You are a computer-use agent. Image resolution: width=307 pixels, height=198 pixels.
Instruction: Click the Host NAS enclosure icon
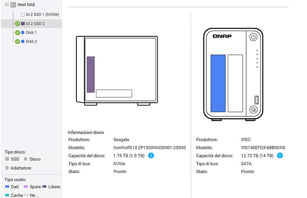13,5
